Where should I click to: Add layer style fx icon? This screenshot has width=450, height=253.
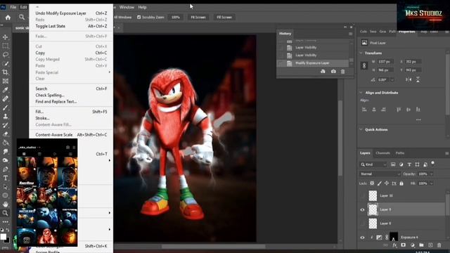point(394,245)
